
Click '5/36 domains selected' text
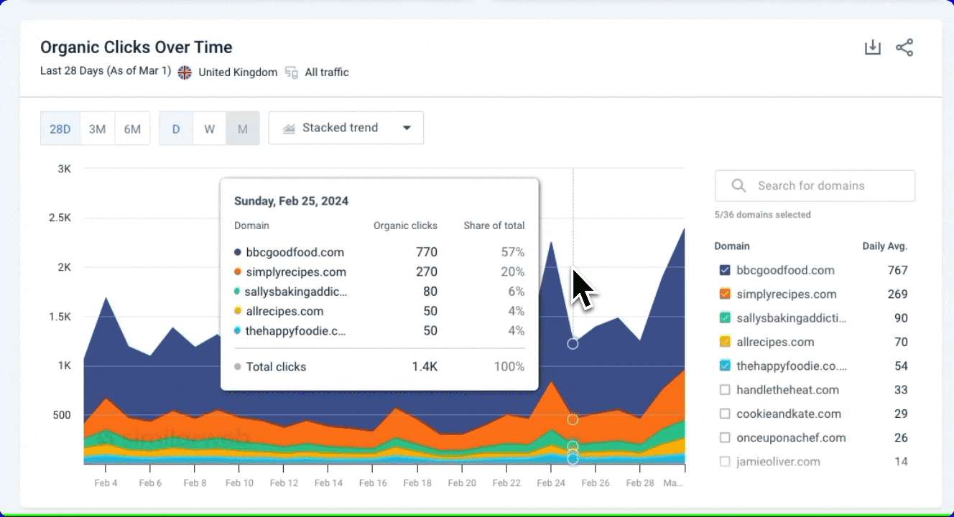pyautogui.click(x=763, y=215)
